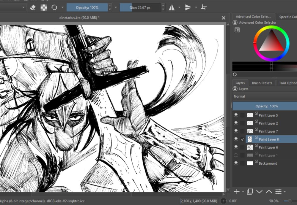Hide Paint Layer 6 with the eye
297x205 pixels.
pyautogui.click(x=236, y=147)
